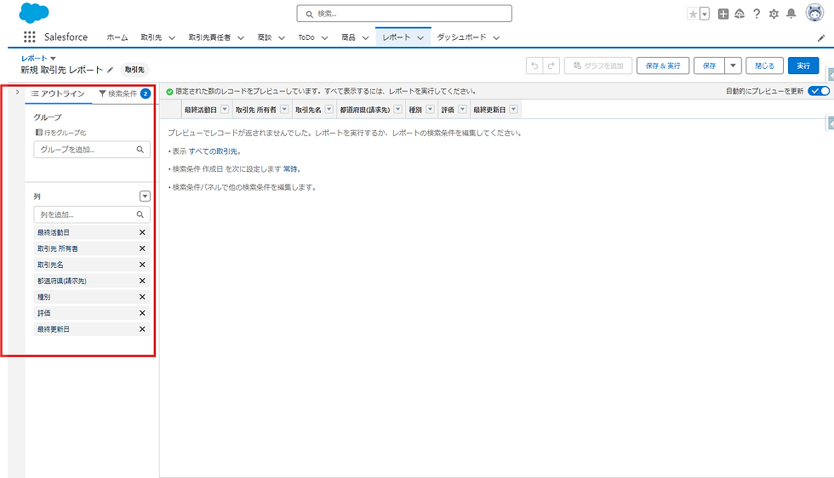This screenshot has width=834, height=478.
Task: Open the 最終活動日 column header menu
Action: (225, 110)
